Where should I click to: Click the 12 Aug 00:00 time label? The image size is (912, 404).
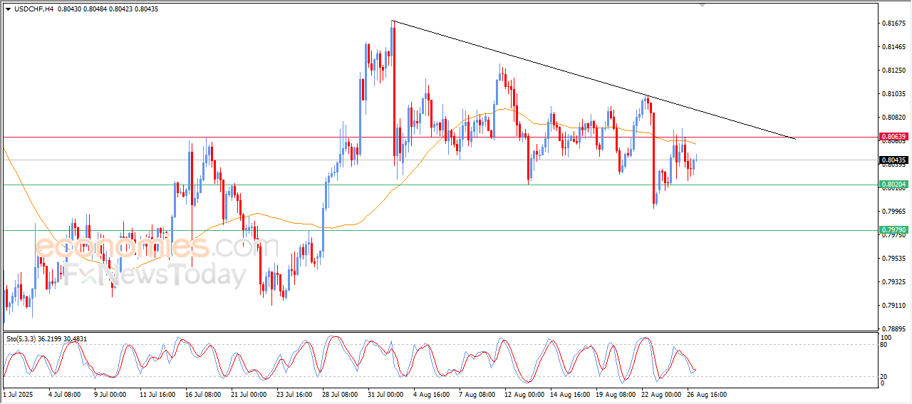(x=523, y=394)
